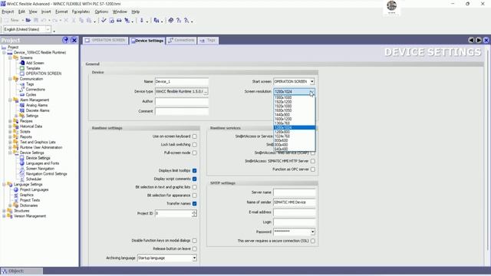The width and height of the screenshot is (491, 276).
Task: Open the Project menu
Action: [8, 11]
